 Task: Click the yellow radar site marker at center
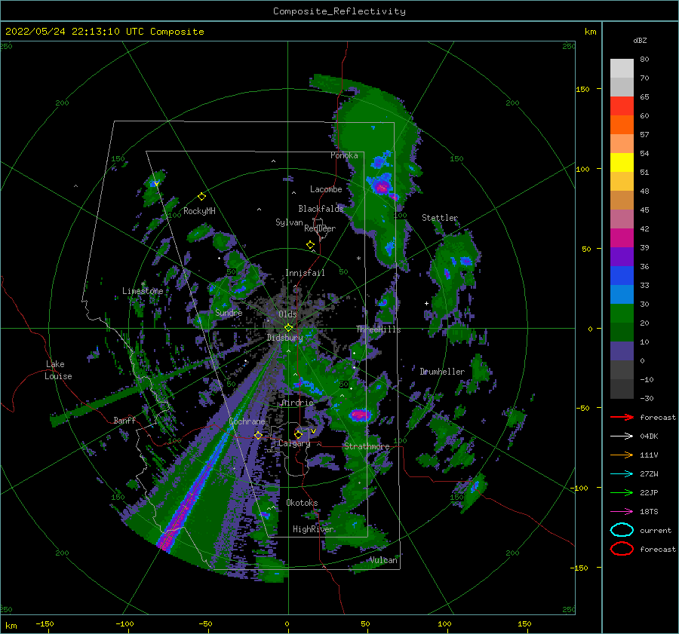point(288,328)
